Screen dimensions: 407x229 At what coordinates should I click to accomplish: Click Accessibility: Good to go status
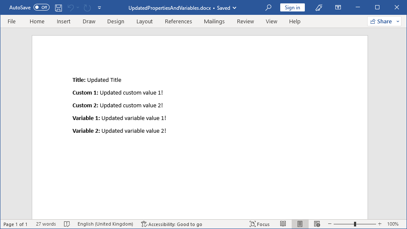pyautogui.click(x=172, y=224)
